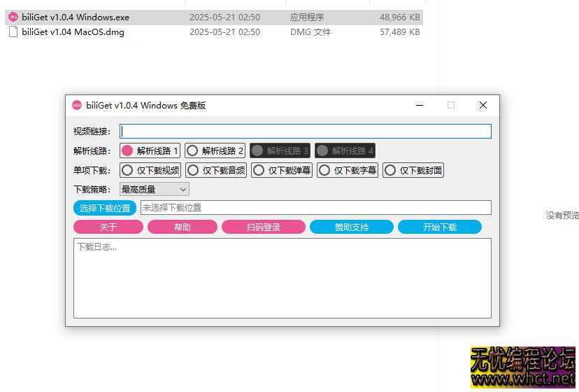Focus the 视频链接 input field

click(306, 131)
